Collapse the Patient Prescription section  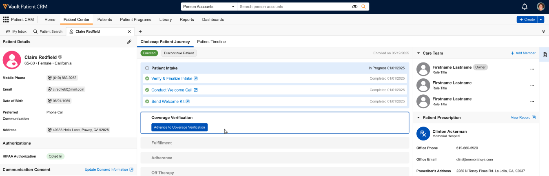pos(418,118)
